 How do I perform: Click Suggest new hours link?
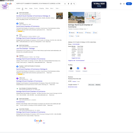tap(76, 58)
